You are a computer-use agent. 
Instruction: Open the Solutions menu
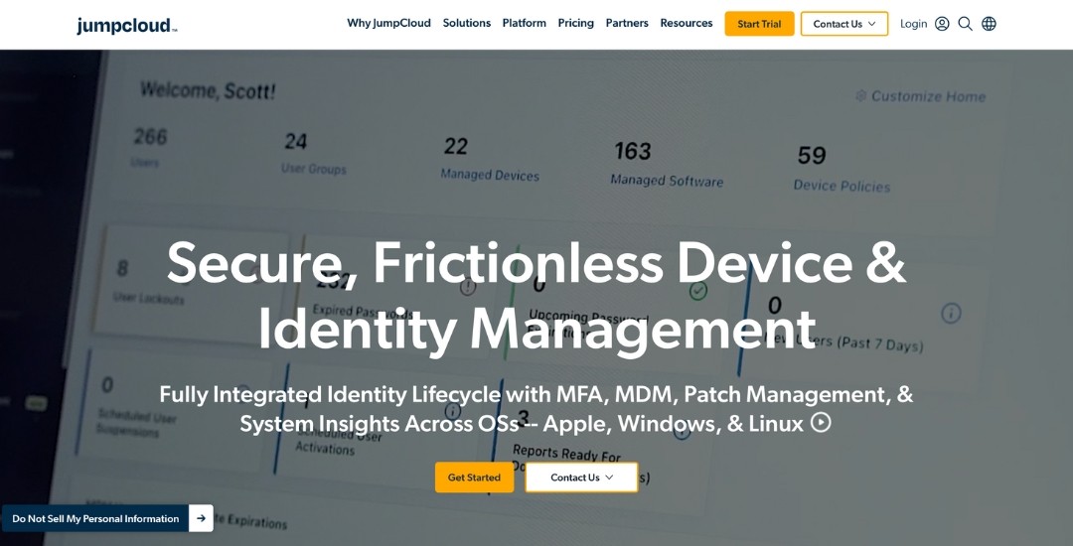click(467, 23)
